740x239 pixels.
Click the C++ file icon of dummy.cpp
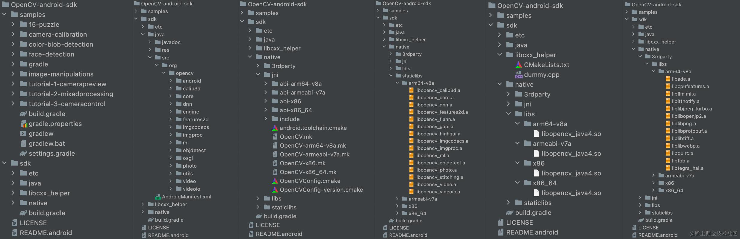pyautogui.click(x=518, y=75)
